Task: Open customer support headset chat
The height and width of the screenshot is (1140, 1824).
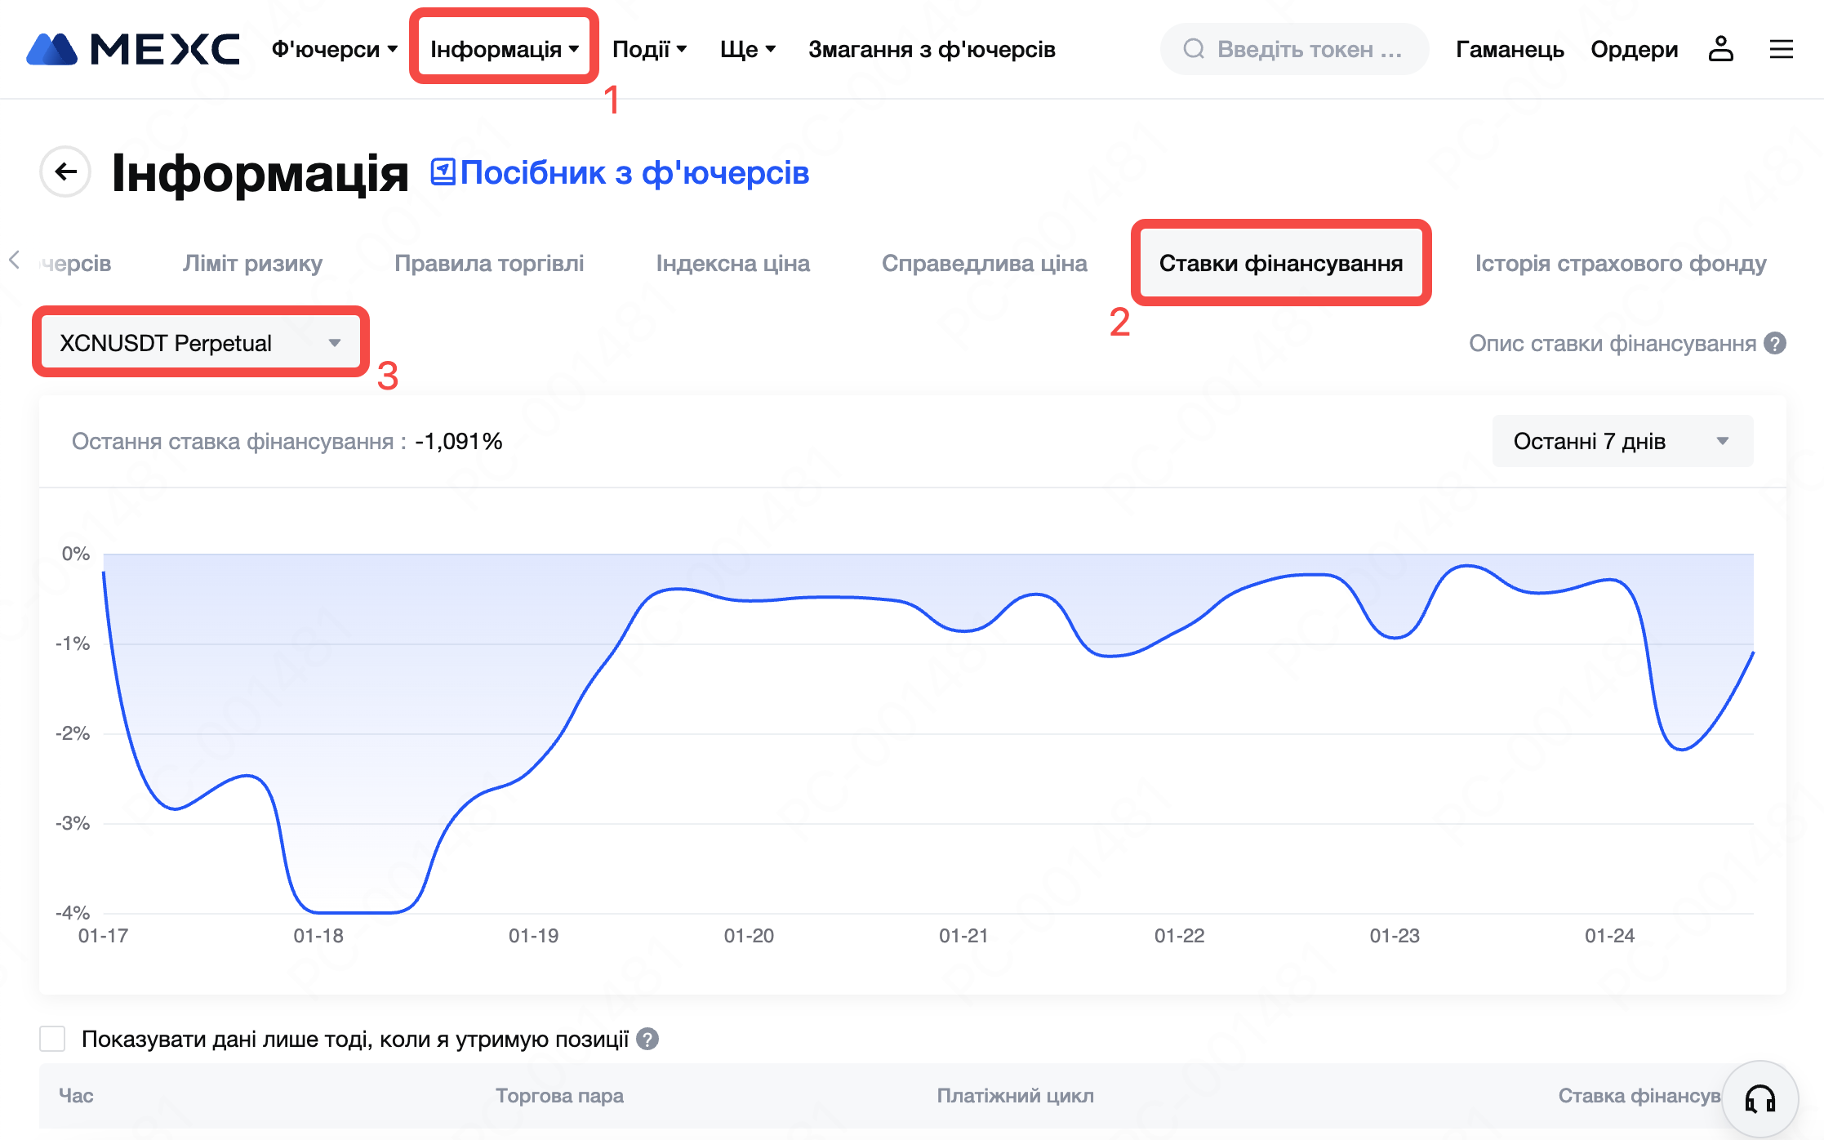Action: tap(1759, 1099)
